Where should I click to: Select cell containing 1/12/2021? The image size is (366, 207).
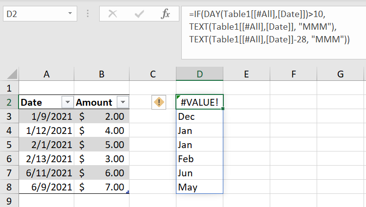46,131
